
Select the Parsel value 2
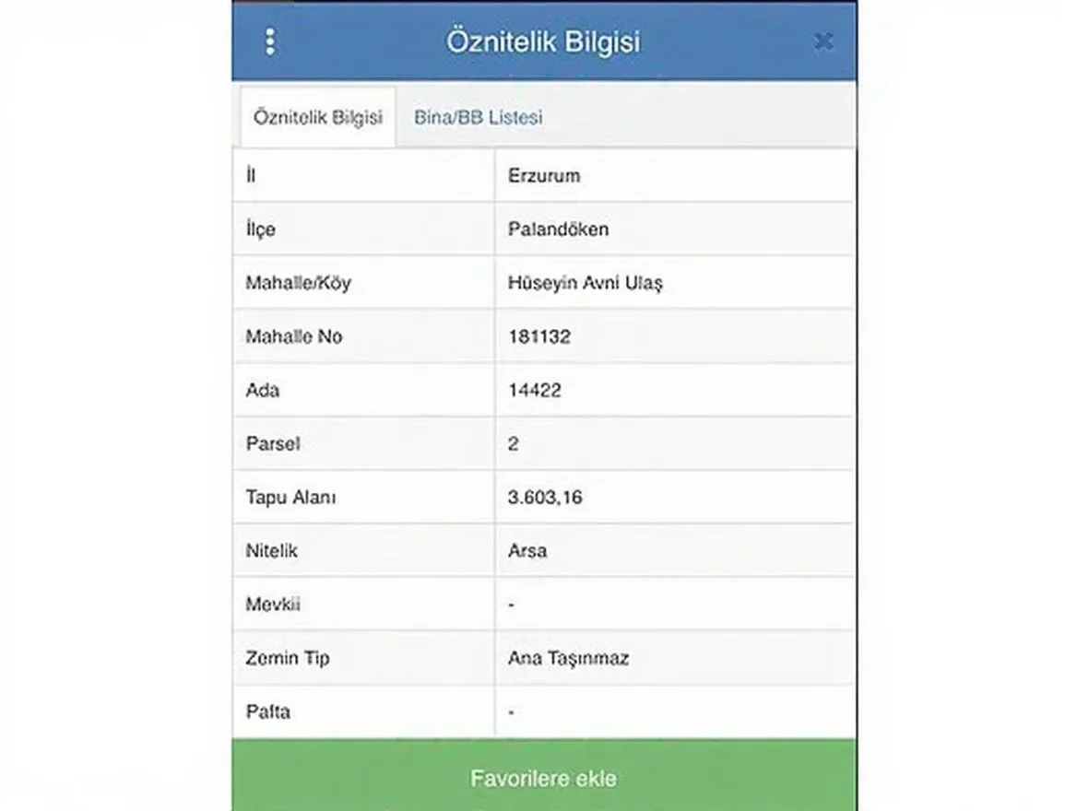(513, 443)
